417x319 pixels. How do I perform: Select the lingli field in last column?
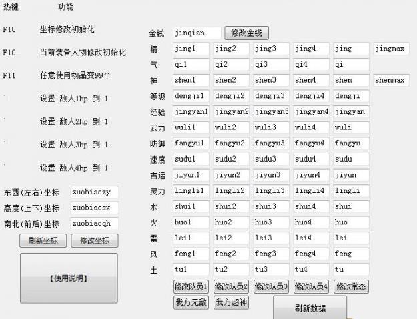(x=351, y=190)
